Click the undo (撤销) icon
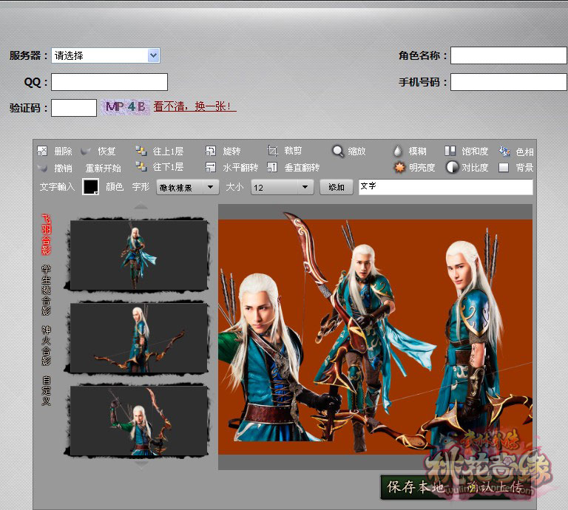The width and height of the screenshot is (568, 510). [42, 168]
